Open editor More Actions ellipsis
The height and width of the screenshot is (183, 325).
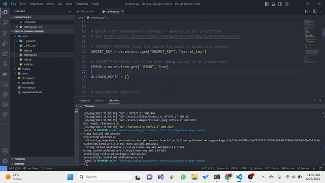pyautogui.click(x=320, y=11)
